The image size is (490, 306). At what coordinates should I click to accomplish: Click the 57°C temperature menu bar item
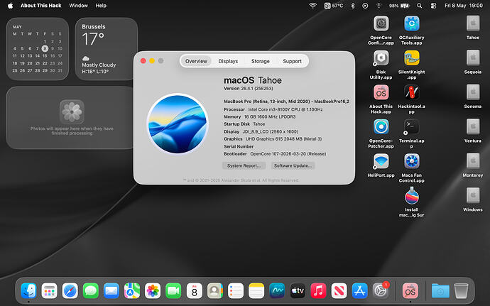pos(334,5)
